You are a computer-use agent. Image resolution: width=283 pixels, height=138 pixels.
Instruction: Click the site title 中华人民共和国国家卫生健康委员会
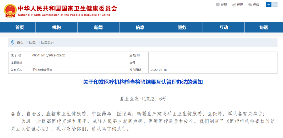[67, 8]
